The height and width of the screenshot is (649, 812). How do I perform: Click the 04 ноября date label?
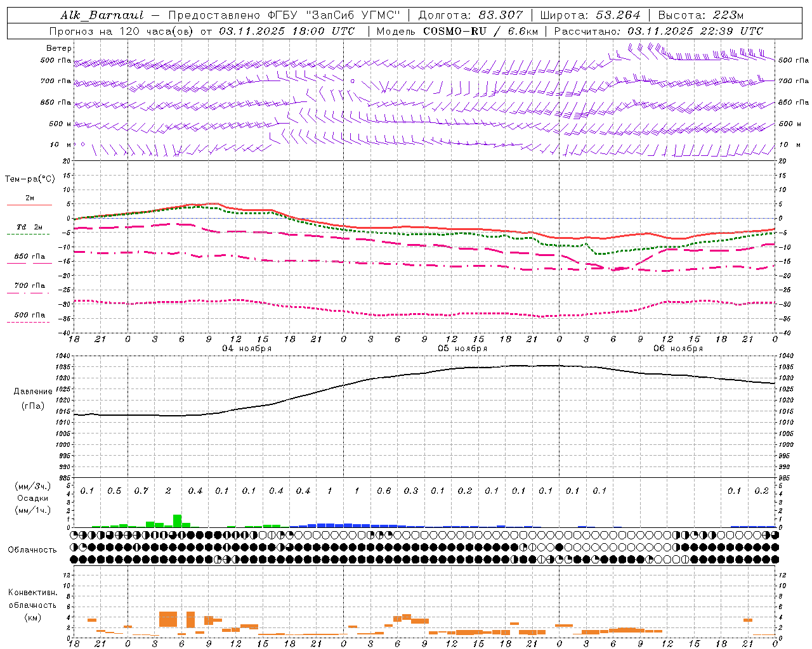coord(247,349)
